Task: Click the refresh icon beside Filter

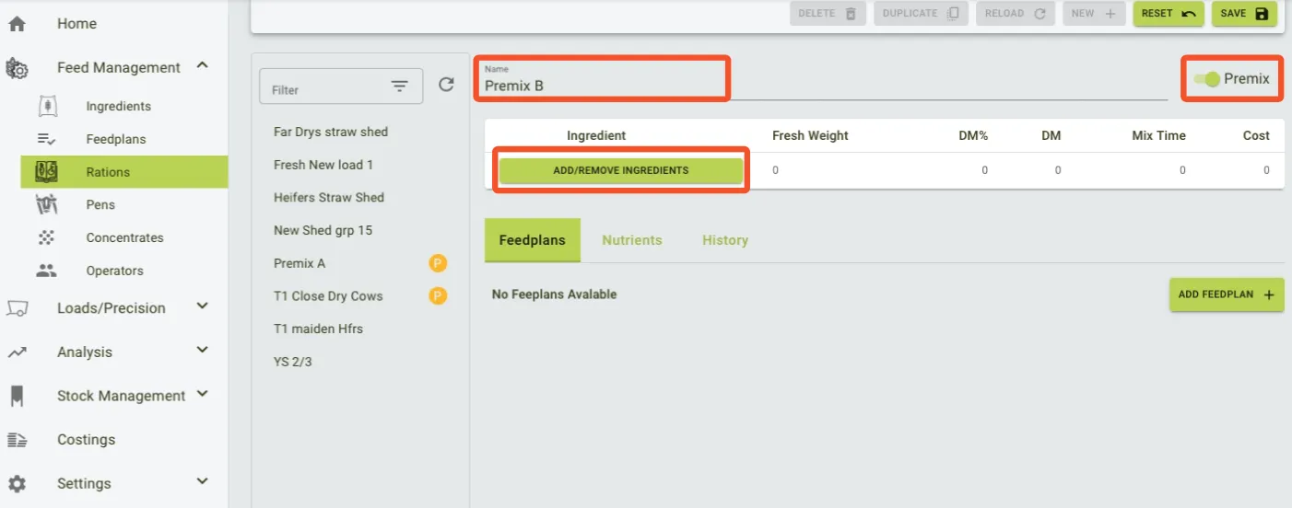Action: 446,85
